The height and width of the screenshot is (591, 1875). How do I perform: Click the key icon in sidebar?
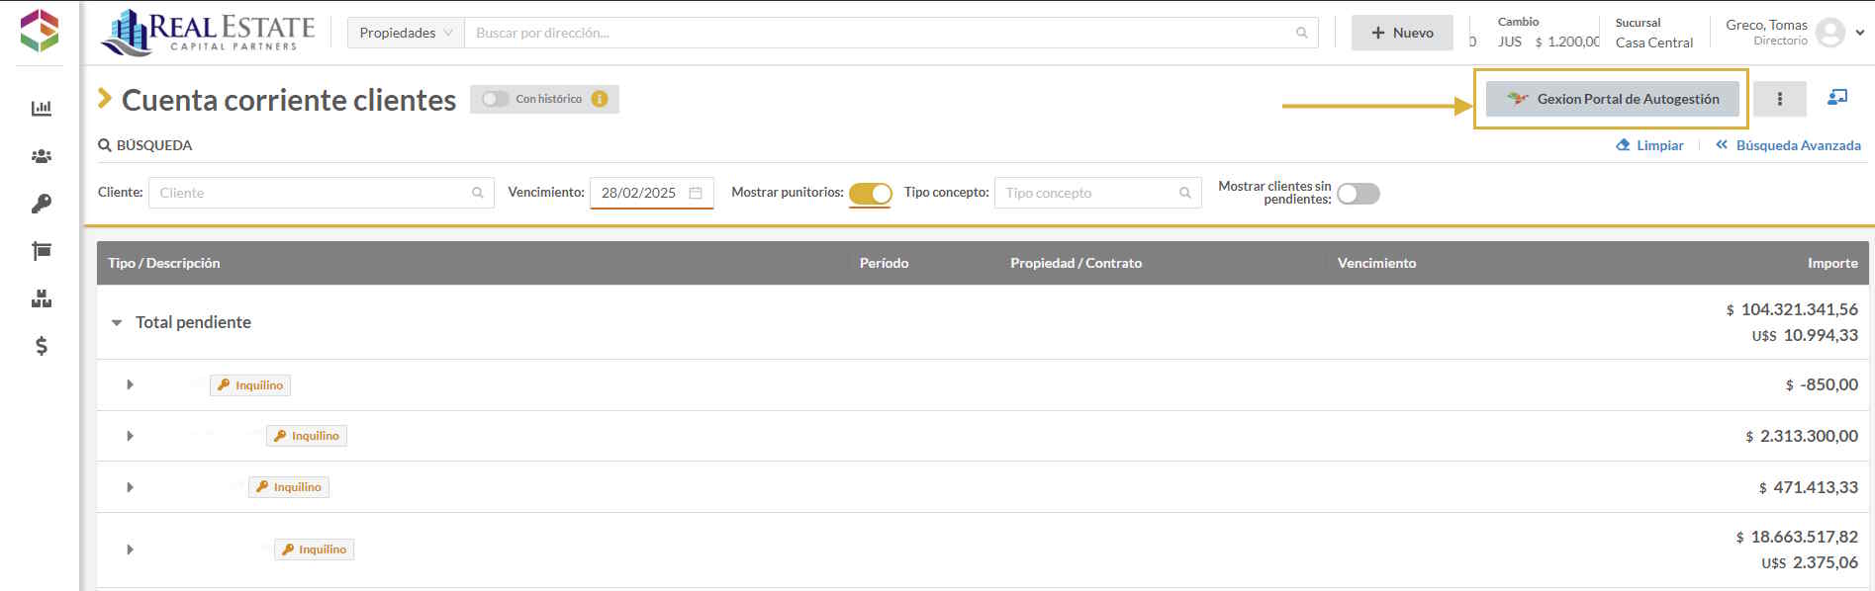coord(42,204)
